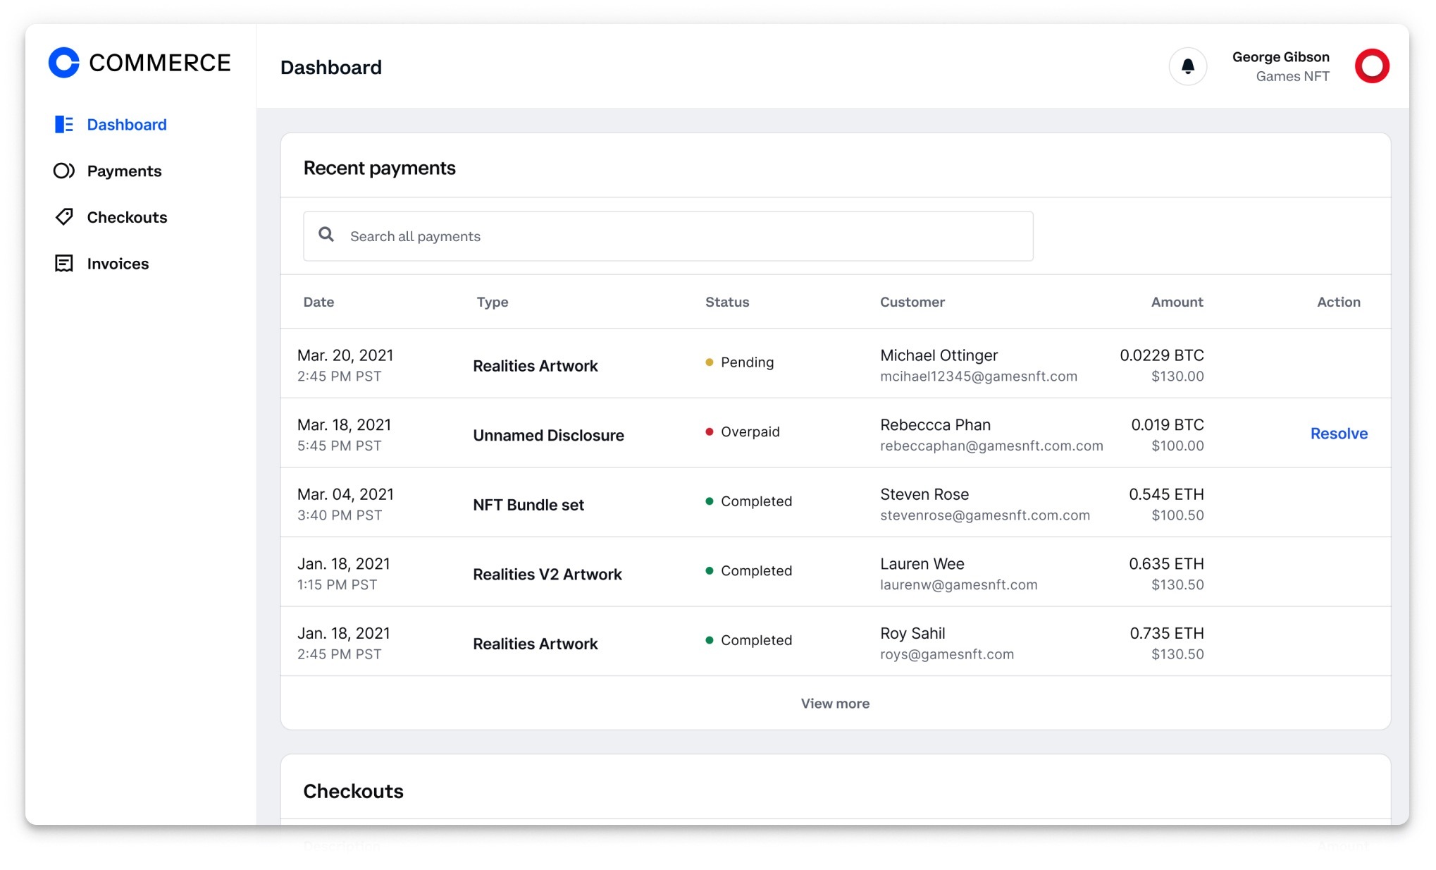Image resolution: width=1436 pixels, height=870 pixels.
Task: Click the search magnifier icon
Action: pyautogui.click(x=327, y=234)
